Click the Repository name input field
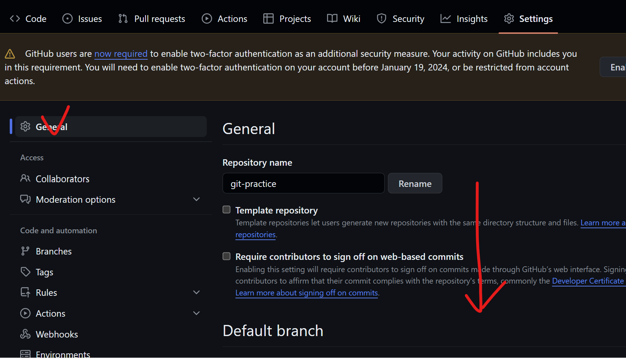This screenshot has width=626, height=358. [x=303, y=183]
